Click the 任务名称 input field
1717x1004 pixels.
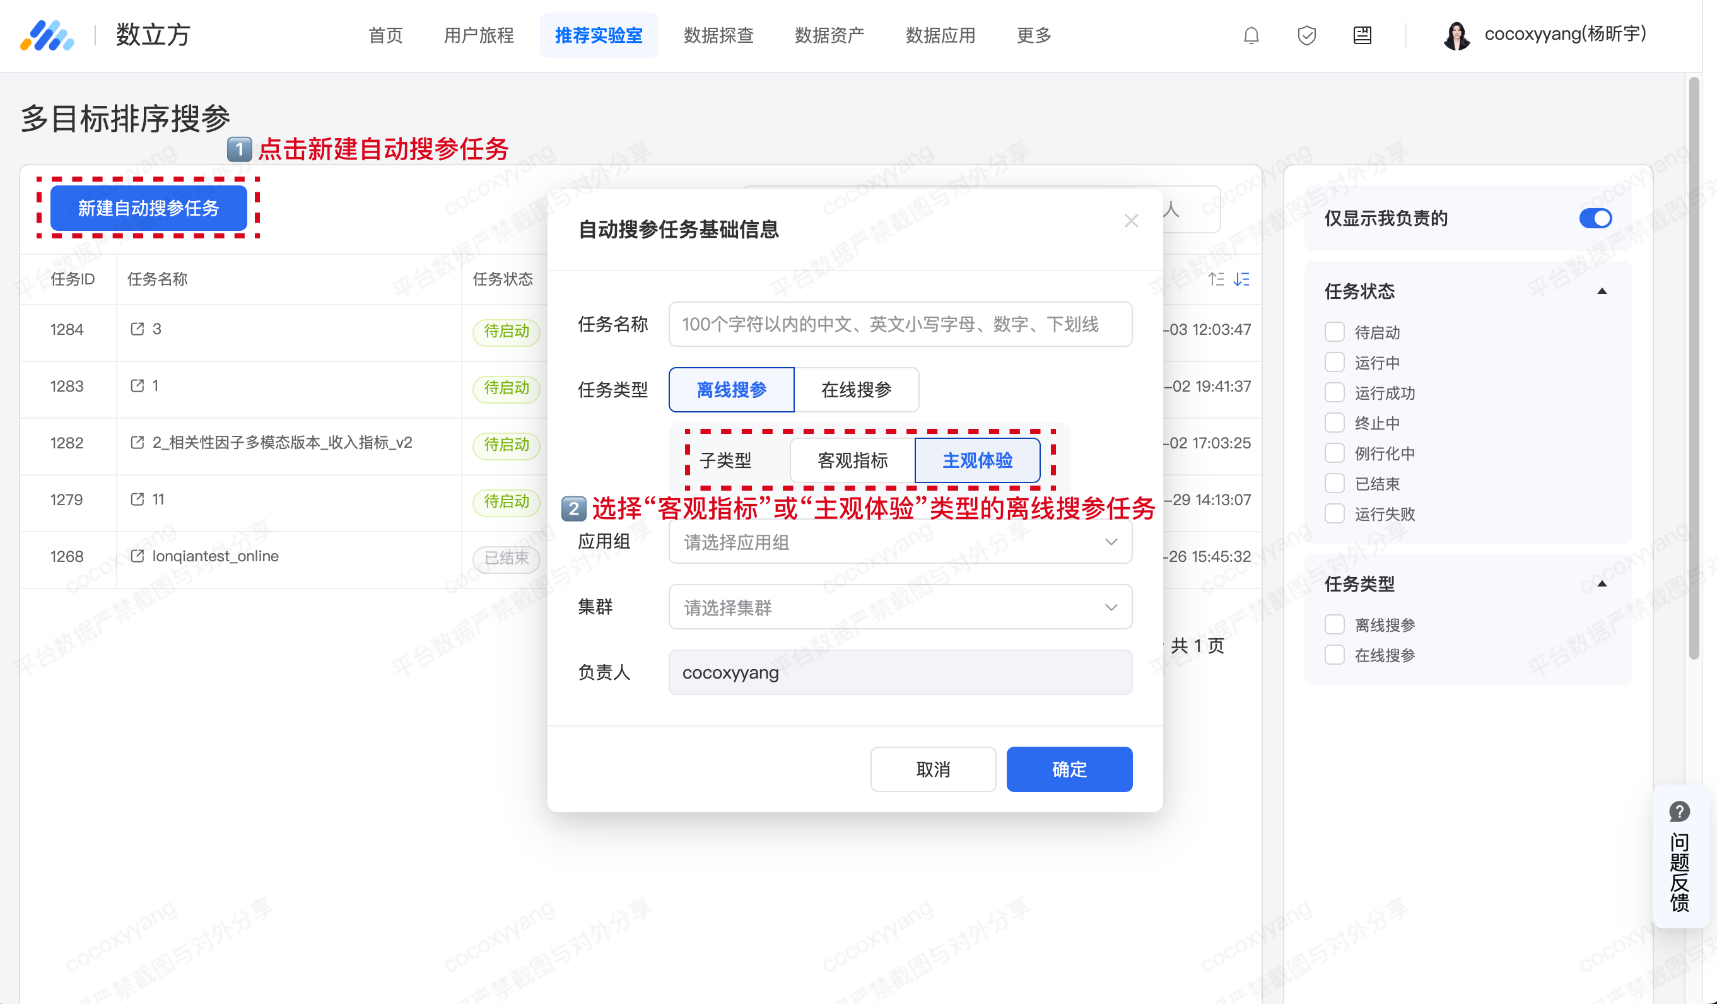click(900, 324)
